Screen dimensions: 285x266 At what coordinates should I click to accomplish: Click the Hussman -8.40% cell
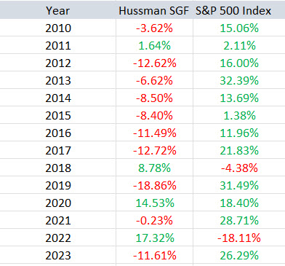tap(154, 115)
